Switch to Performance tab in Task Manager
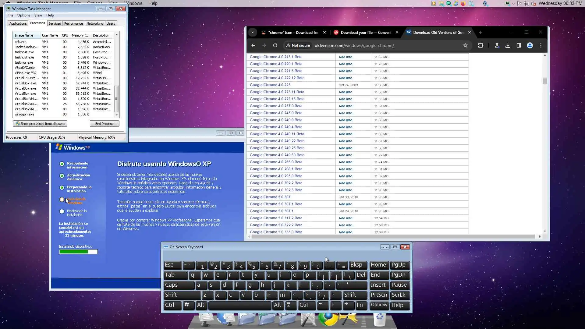This screenshot has height=329, width=585. [x=73, y=23]
